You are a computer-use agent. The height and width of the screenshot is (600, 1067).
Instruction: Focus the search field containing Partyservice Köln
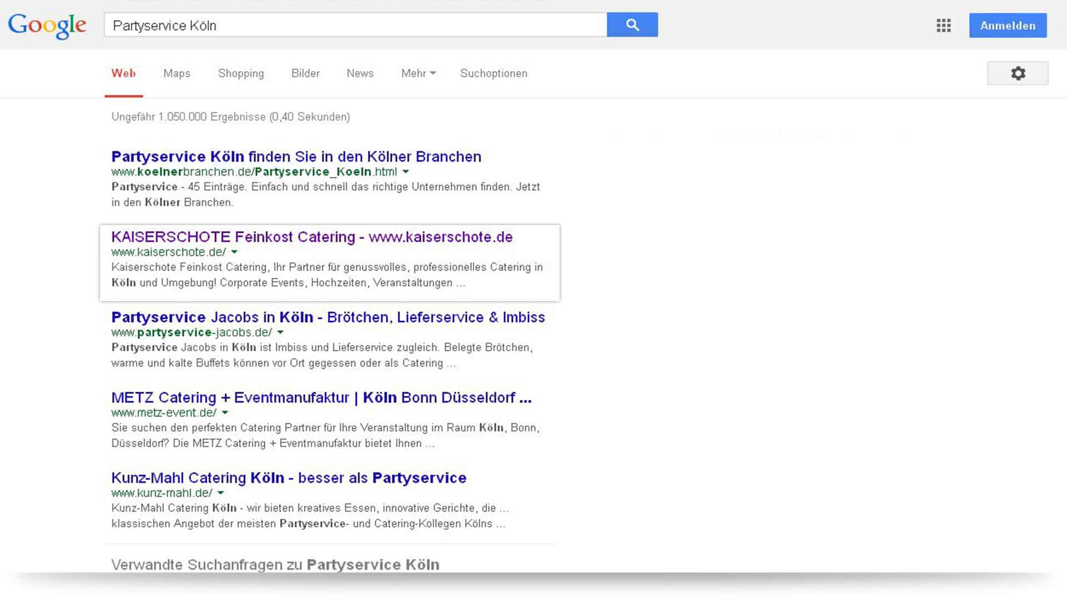pos(355,25)
